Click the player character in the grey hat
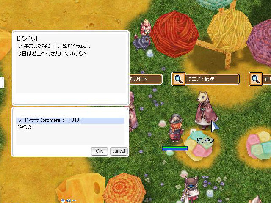The height and width of the screenshot is (203, 271). coord(176,128)
